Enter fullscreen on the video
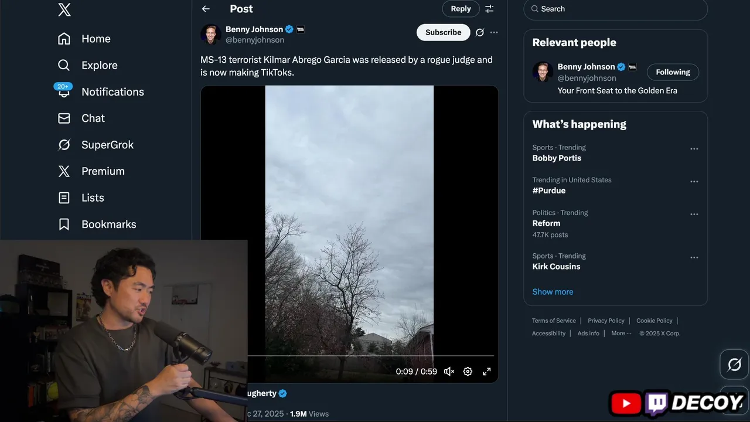The image size is (750, 422). click(x=486, y=372)
